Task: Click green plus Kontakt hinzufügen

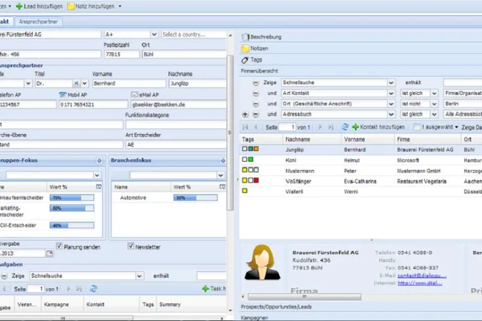Action: tap(355, 127)
